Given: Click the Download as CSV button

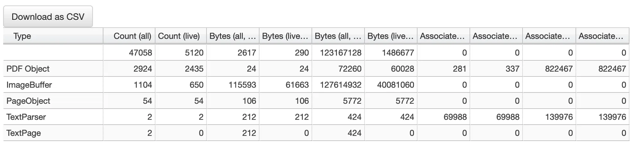Looking at the screenshot, I should [x=48, y=17].
